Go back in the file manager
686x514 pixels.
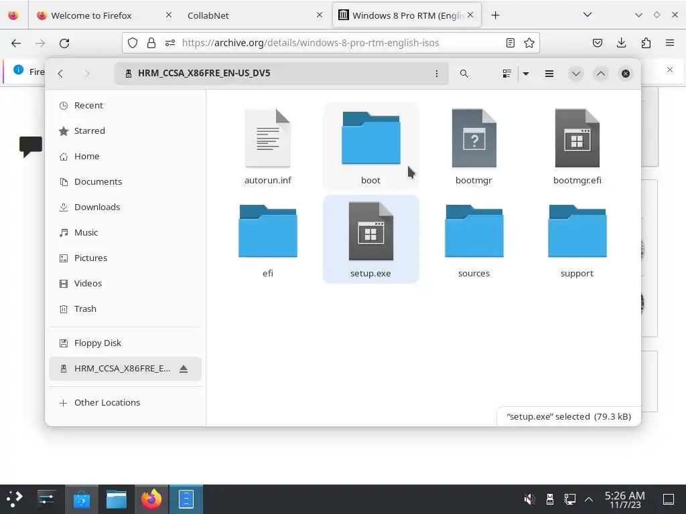pos(60,74)
